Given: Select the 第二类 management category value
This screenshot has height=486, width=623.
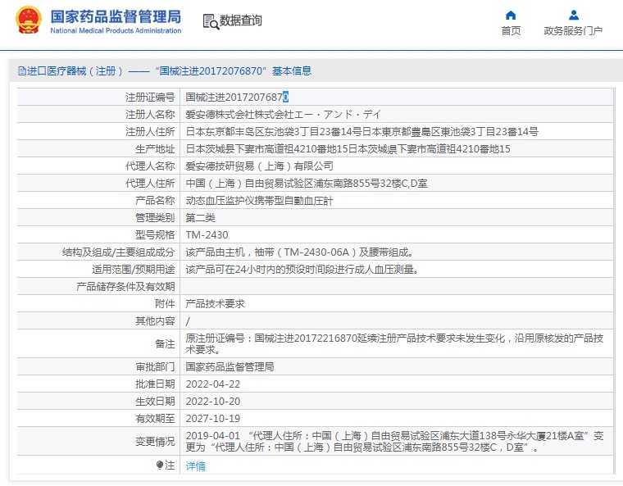Looking at the screenshot, I should (202, 217).
